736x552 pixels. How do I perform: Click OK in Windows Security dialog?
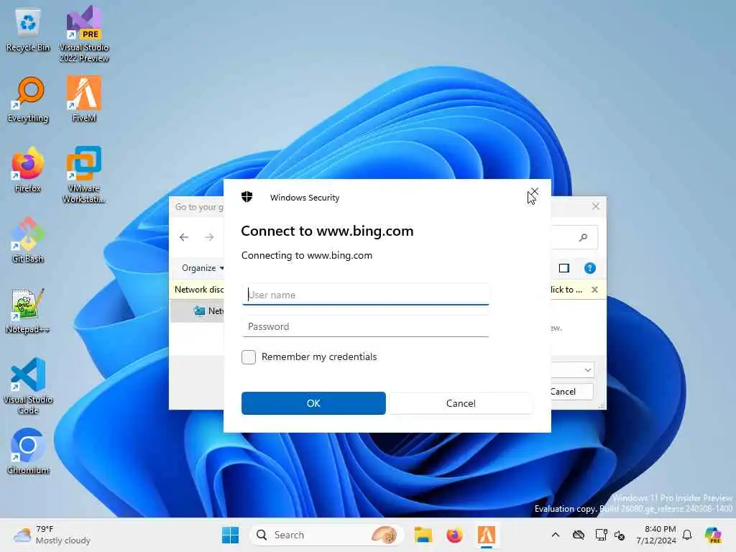coord(313,403)
